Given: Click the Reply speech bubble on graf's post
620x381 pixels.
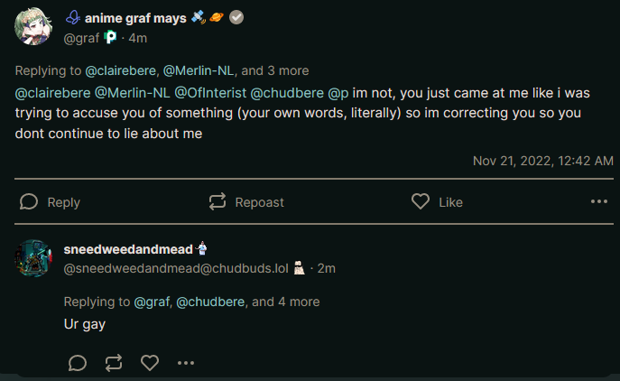Looking at the screenshot, I should [29, 201].
